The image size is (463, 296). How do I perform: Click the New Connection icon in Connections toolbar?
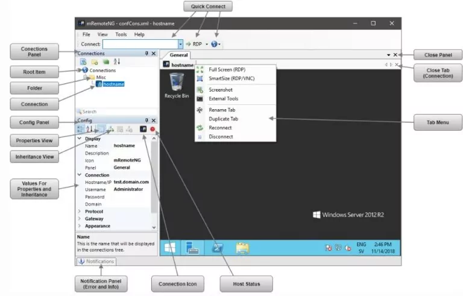pyautogui.click(x=83, y=61)
